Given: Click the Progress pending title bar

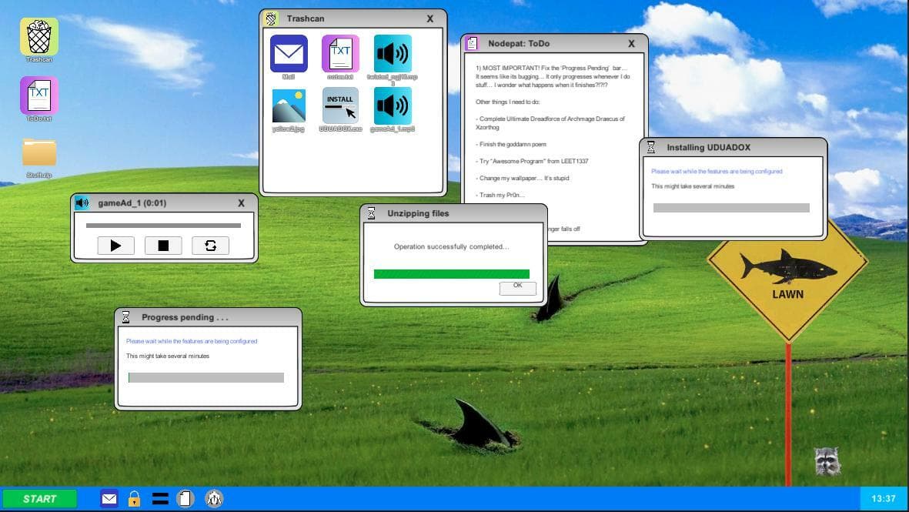Looking at the screenshot, I should pos(209,317).
